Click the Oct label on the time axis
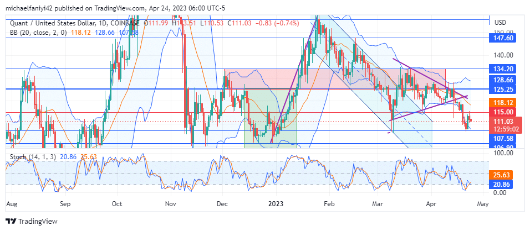The height and width of the screenshot is (231, 530). [117, 204]
